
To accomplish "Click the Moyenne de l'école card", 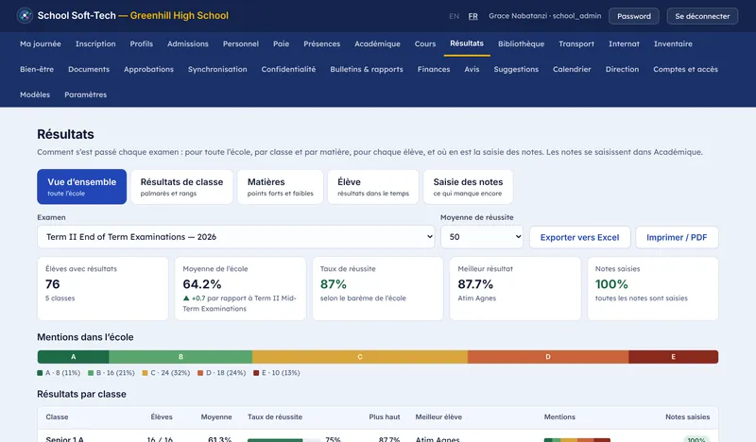I will pyautogui.click(x=240, y=288).
